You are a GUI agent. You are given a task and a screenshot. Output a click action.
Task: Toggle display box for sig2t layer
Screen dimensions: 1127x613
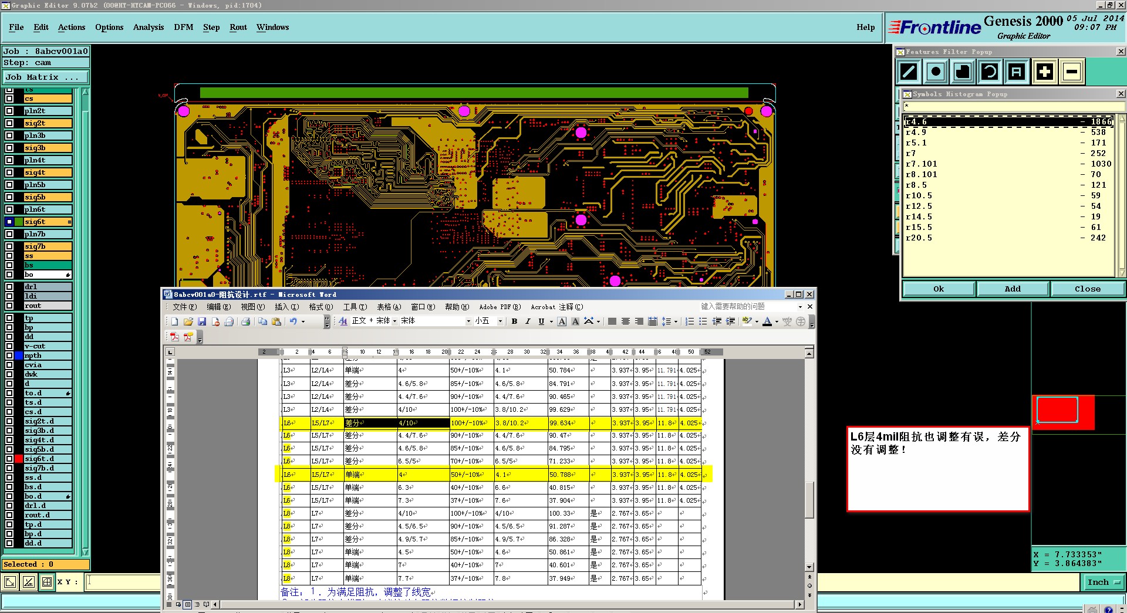[x=9, y=123]
